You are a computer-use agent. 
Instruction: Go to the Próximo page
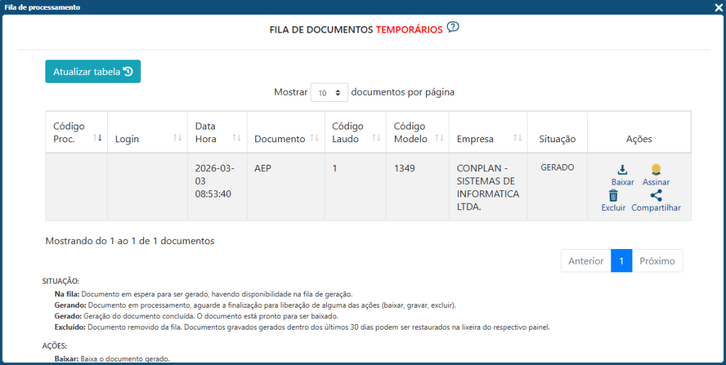coord(657,261)
